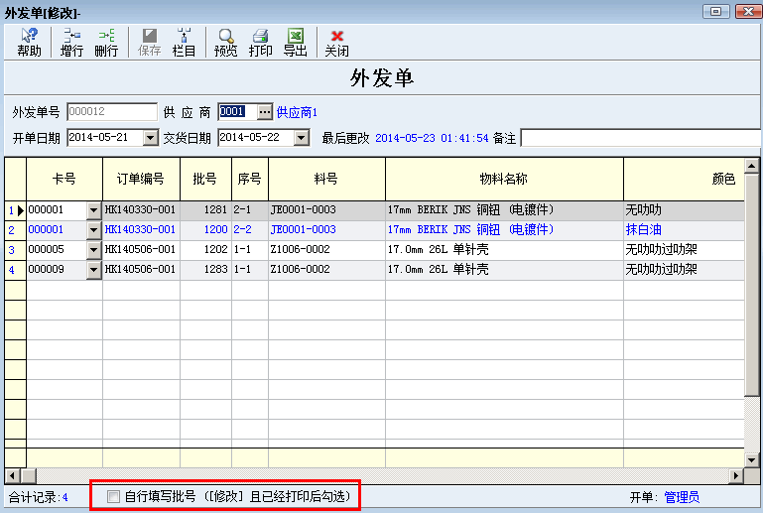Click the horizontal scrollbar right arrow

coord(736,475)
